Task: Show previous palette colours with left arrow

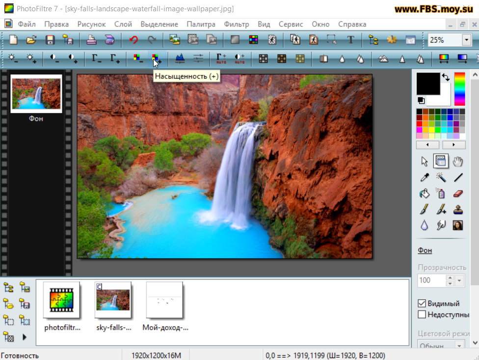Action: tap(427, 145)
